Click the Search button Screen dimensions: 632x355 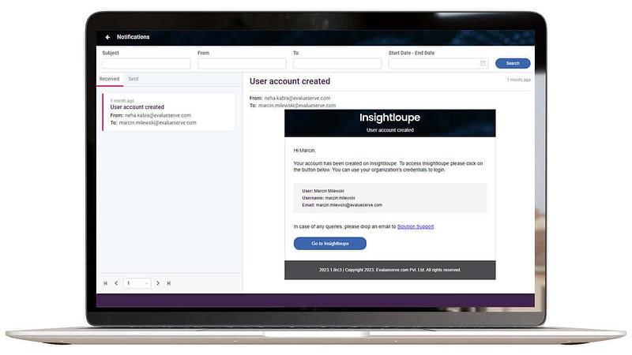pos(513,63)
